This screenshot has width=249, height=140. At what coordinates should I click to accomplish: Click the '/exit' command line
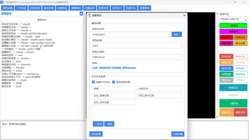point(11,86)
